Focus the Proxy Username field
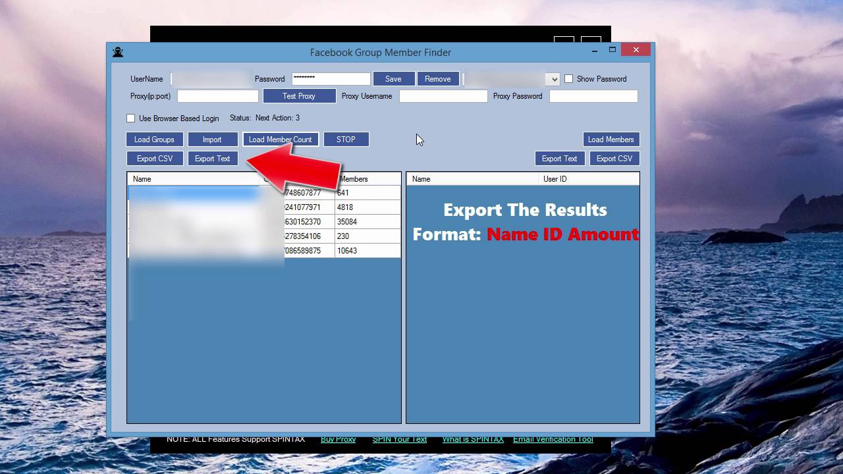843x474 pixels. 444,96
